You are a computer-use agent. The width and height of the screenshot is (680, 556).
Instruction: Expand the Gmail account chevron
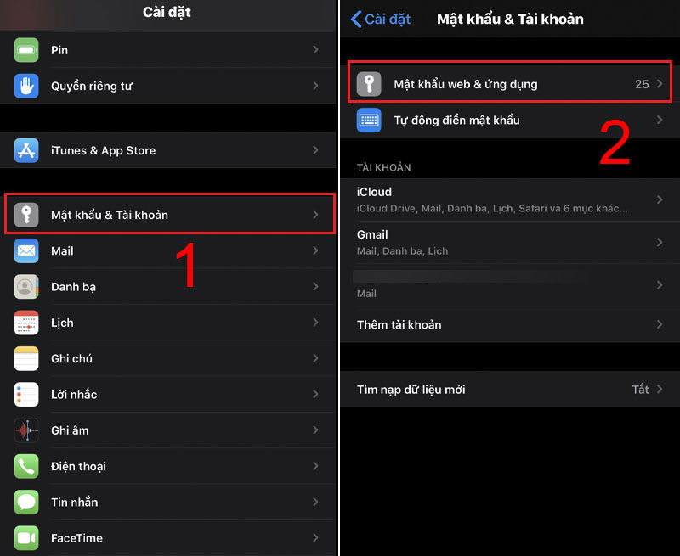[x=660, y=242]
